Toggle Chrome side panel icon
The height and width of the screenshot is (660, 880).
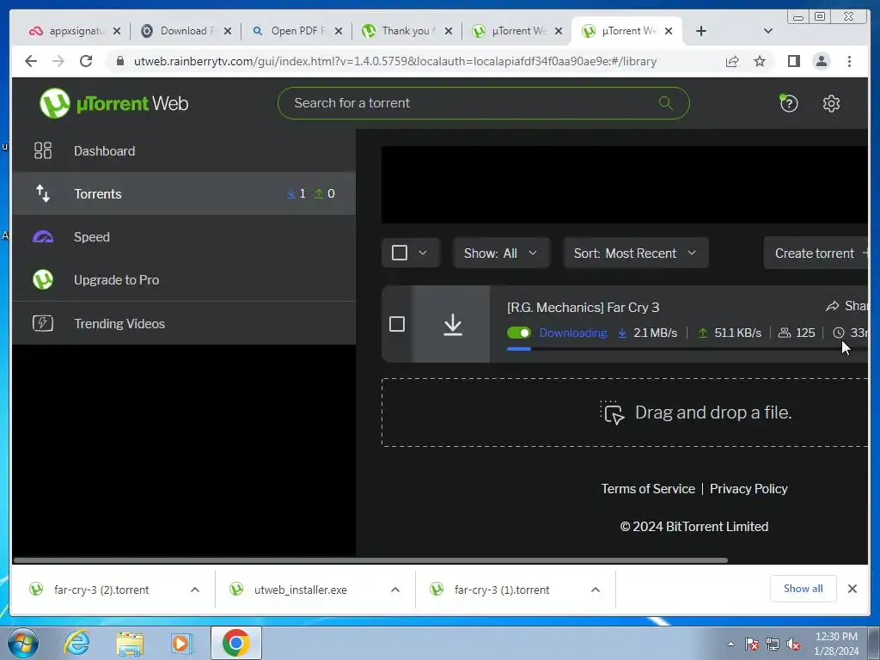[793, 61]
